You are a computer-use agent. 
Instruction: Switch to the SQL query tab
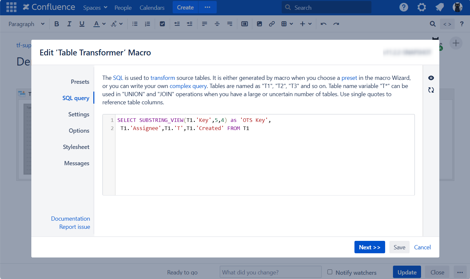76,98
